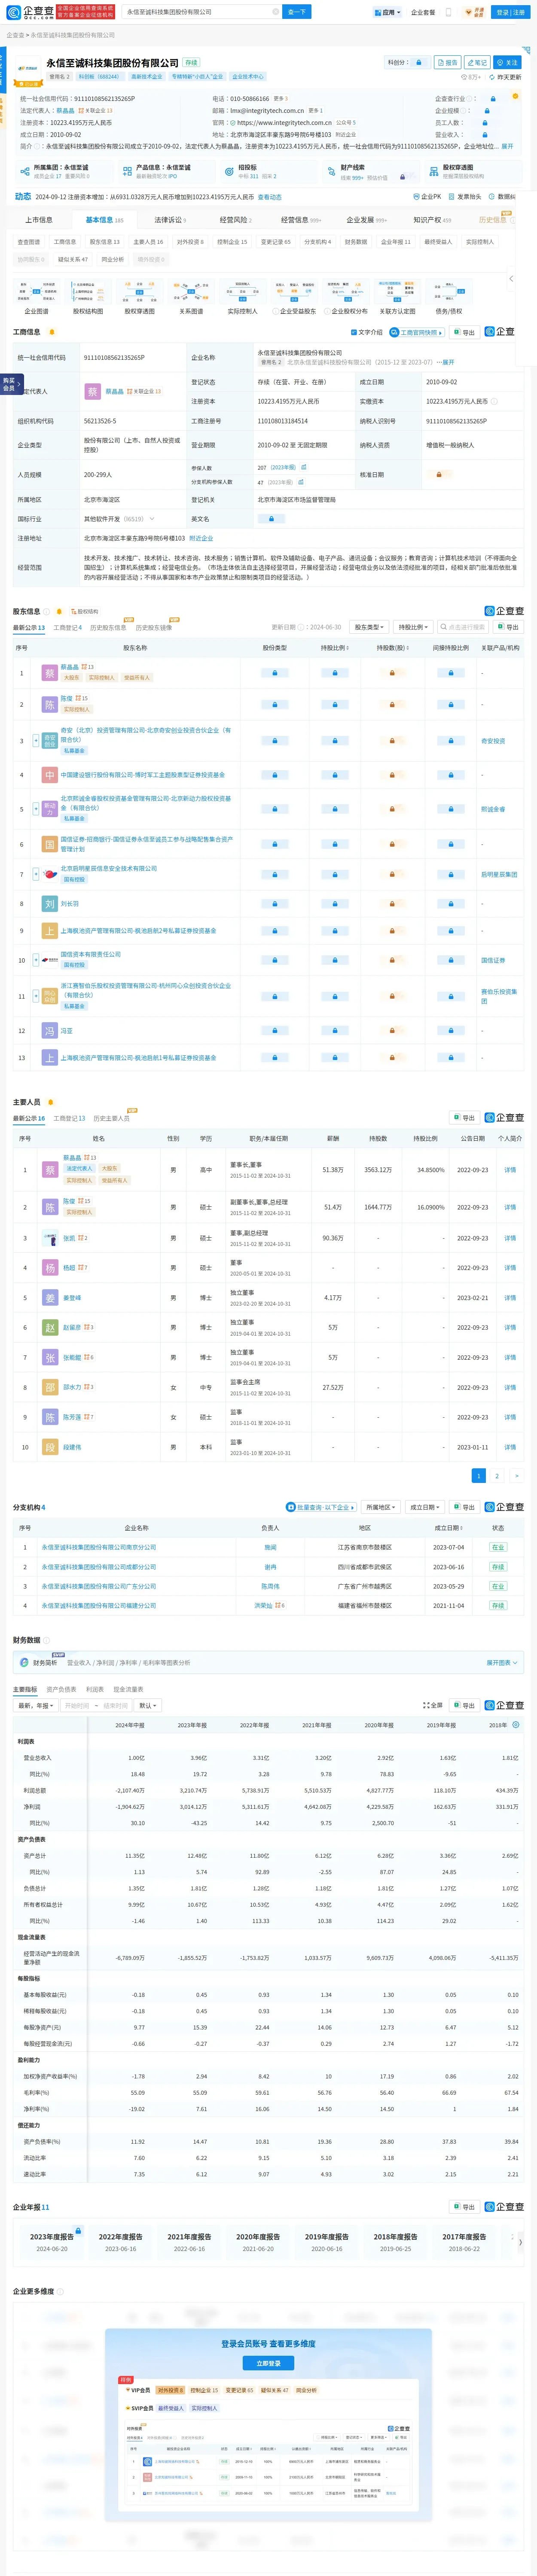Click the 刘 avatar for 刘长羽

click(49, 904)
